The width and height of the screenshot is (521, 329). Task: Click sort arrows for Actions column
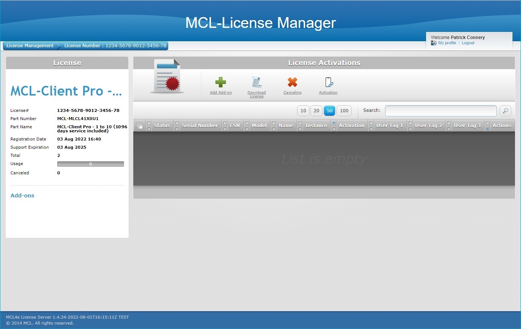(488, 126)
